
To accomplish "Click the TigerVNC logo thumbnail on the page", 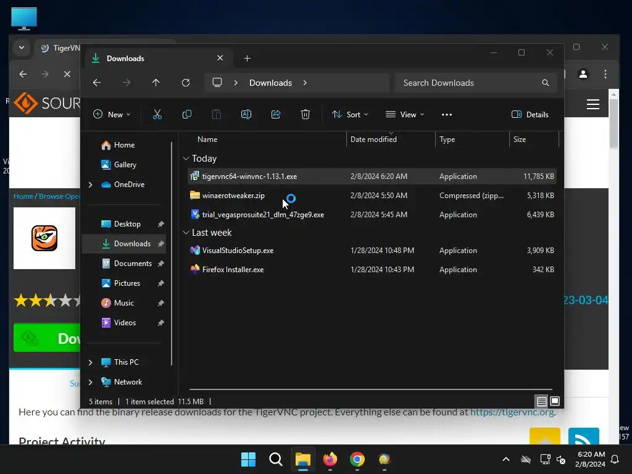I will pyautogui.click(x=44, y=238).
